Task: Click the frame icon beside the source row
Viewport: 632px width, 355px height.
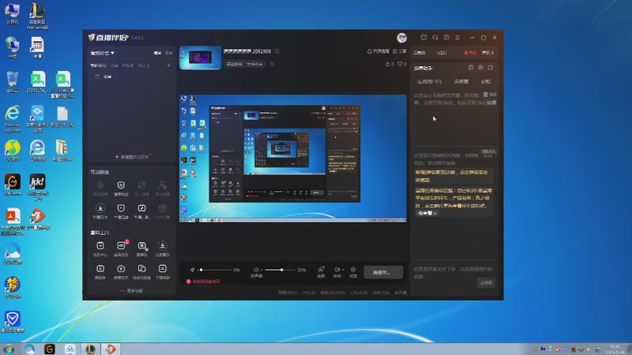Action: [97, 76]
